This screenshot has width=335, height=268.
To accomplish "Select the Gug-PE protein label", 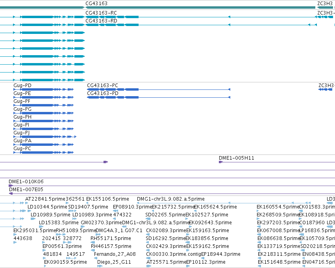I will point(22,93).
